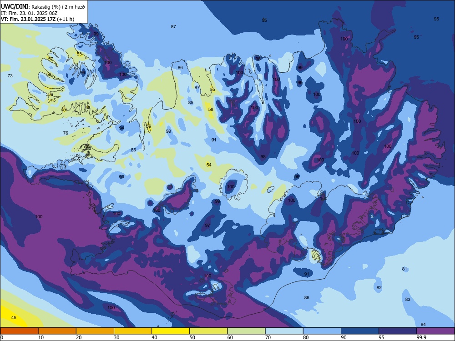Select the legend tick label '30'

coord(116,337)
